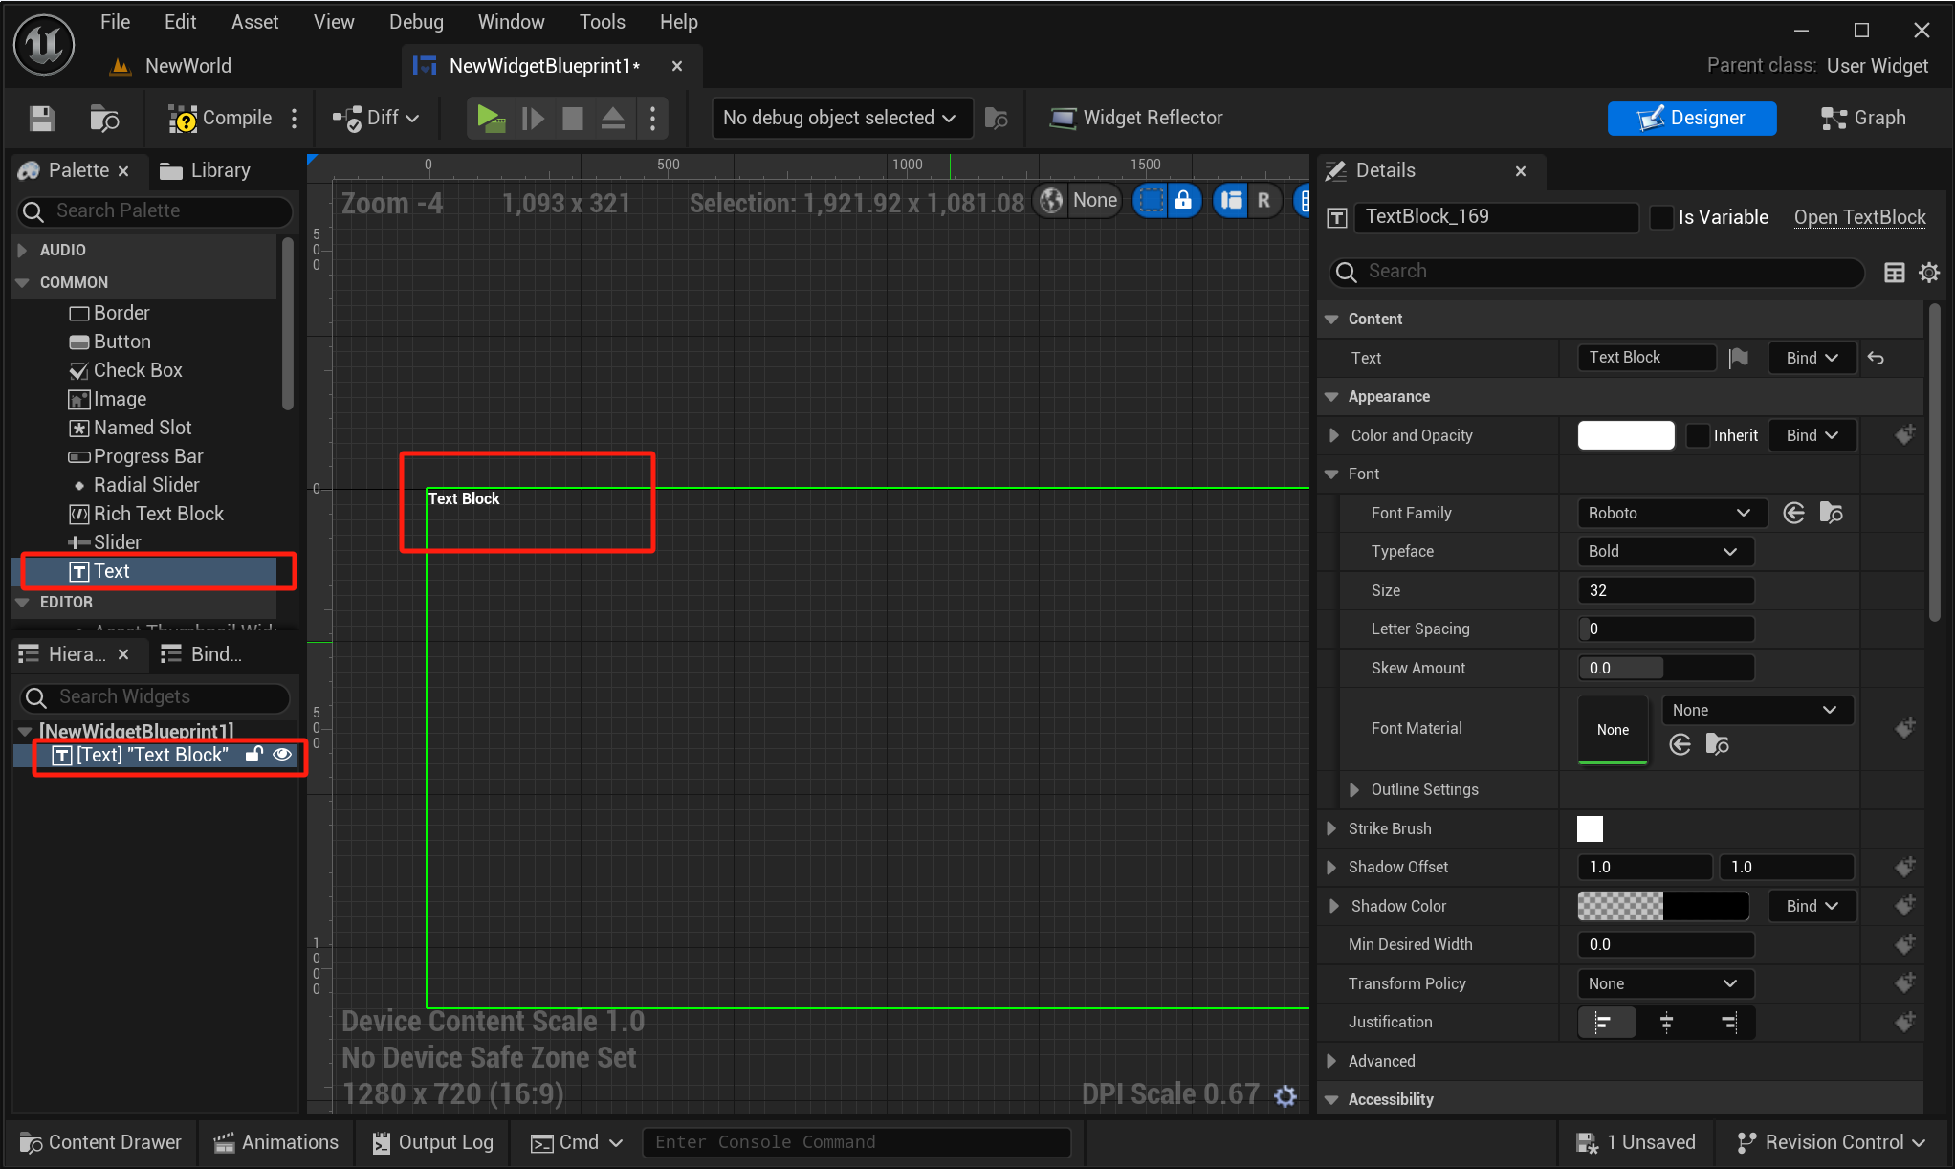Image resolution: width=1955 pixels, height=1169 pixels.
Task: Open the User Widget parent class link
Action: tap(1877, 65)
